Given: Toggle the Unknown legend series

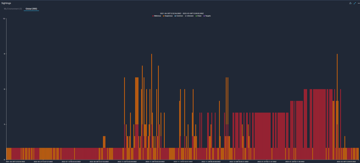Looking at the screenshot, I should coord(189,16).
